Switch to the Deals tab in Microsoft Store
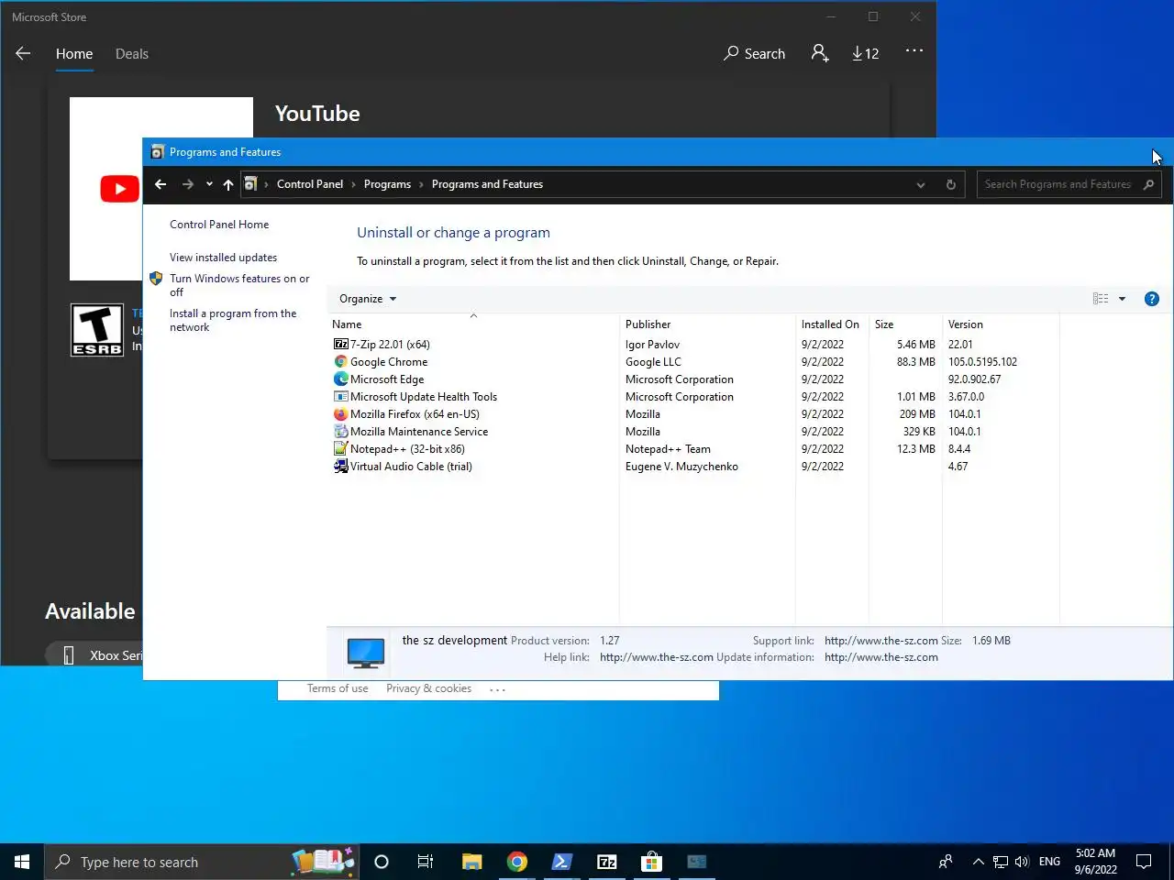The width and height of the screenshot is (1174, 880). tap(132, 54)
